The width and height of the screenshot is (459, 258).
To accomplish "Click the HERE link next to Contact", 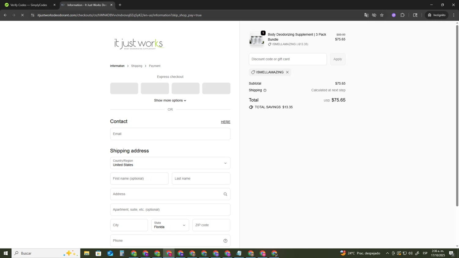I will (x=226, y=122).
